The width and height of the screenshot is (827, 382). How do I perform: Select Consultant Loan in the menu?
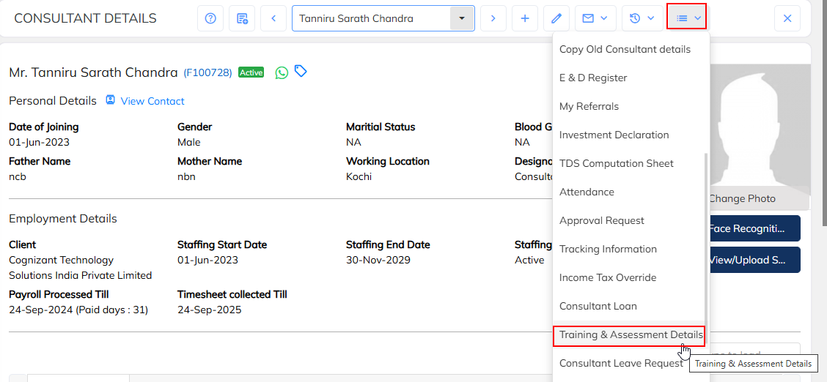coord(598,306)
